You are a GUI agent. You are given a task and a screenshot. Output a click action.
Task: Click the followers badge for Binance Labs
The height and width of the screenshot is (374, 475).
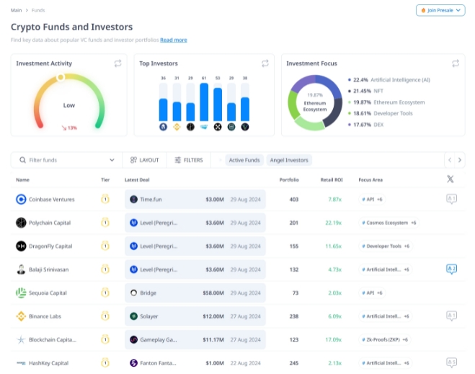tap(451, 316)
